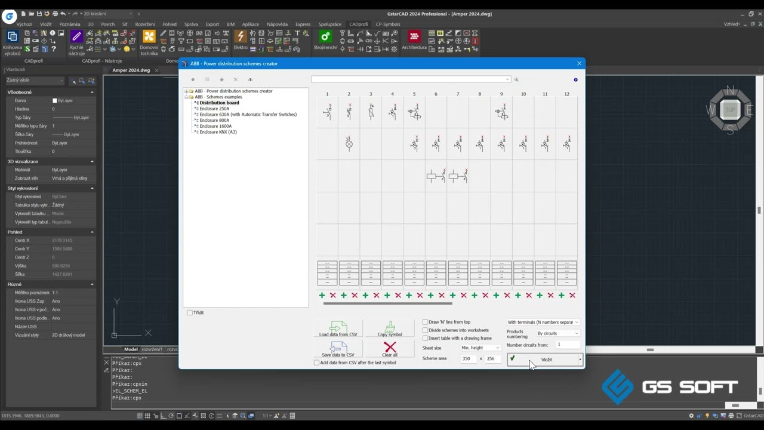Click the GstarCAD application logo button

coord(9,16)
